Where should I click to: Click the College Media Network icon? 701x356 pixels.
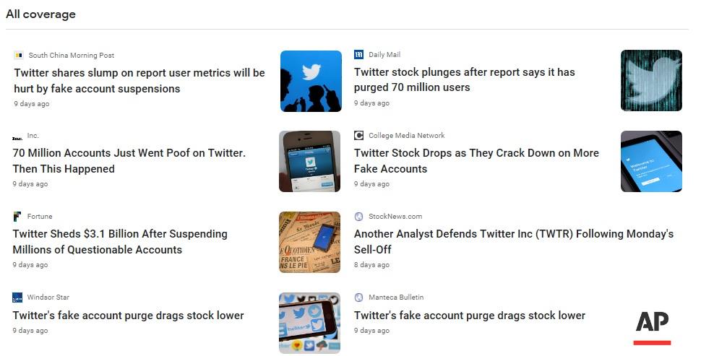359,136
